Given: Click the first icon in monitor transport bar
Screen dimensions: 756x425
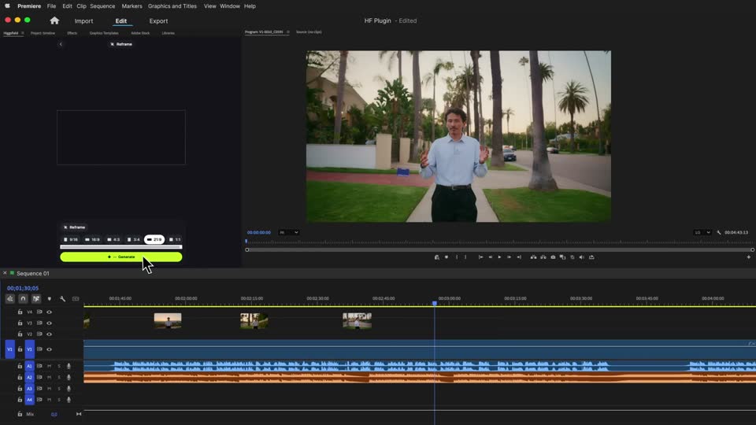Looking at the screenshot, I should (x=437, y=257).
